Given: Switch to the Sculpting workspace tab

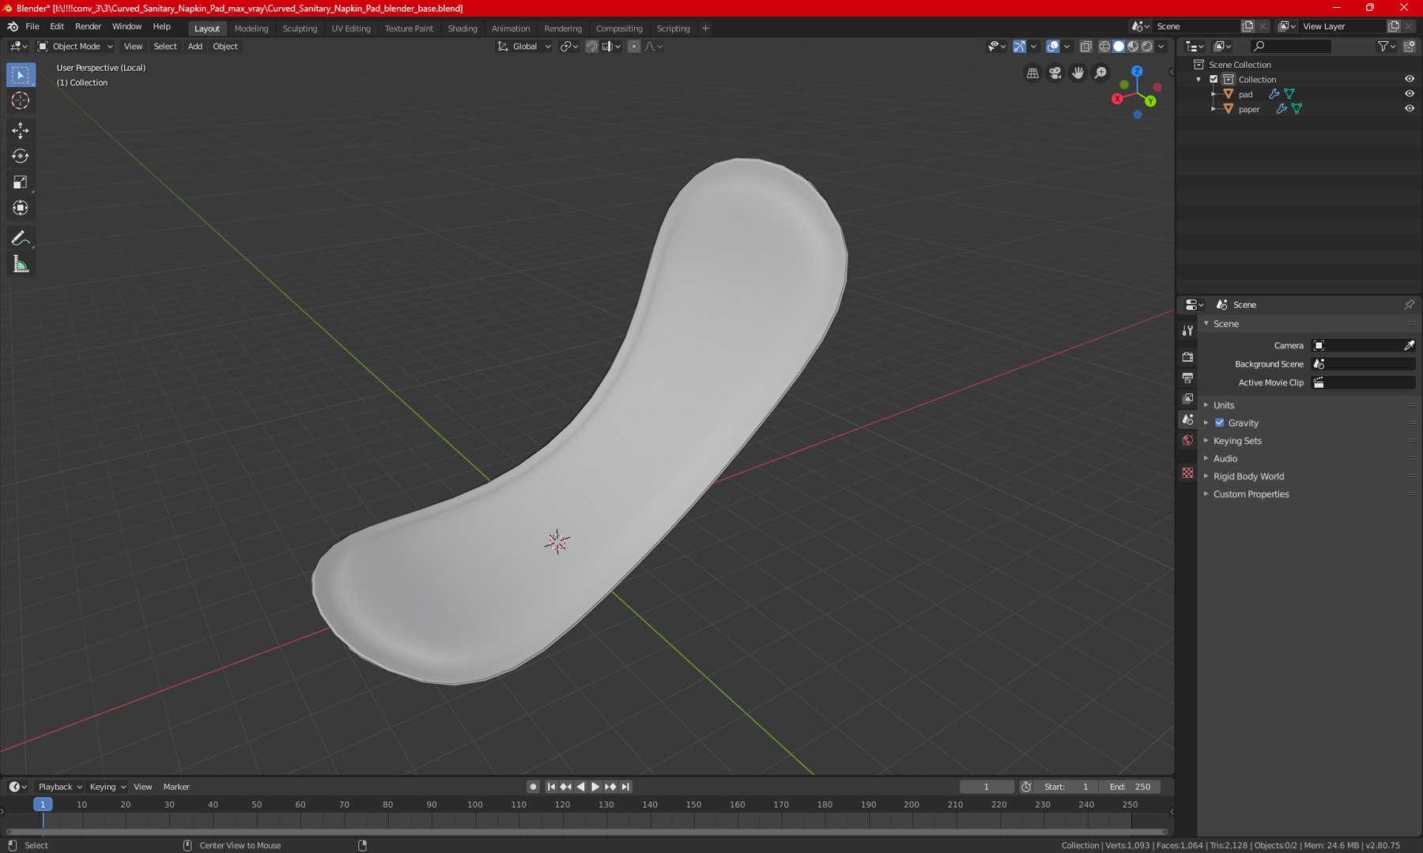Looking at the screenshot, I should 300,28.
